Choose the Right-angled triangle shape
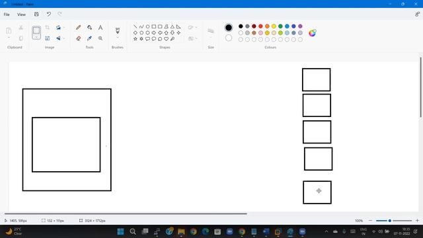Viewport: 423px width, 238px height. point(178,26)
